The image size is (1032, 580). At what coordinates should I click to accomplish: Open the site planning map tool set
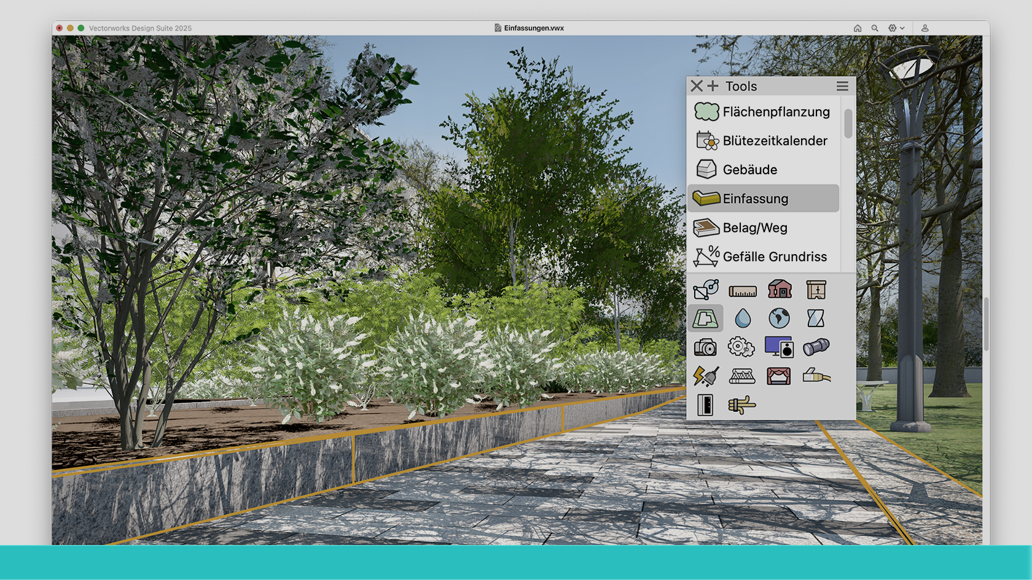click(705, 319)
